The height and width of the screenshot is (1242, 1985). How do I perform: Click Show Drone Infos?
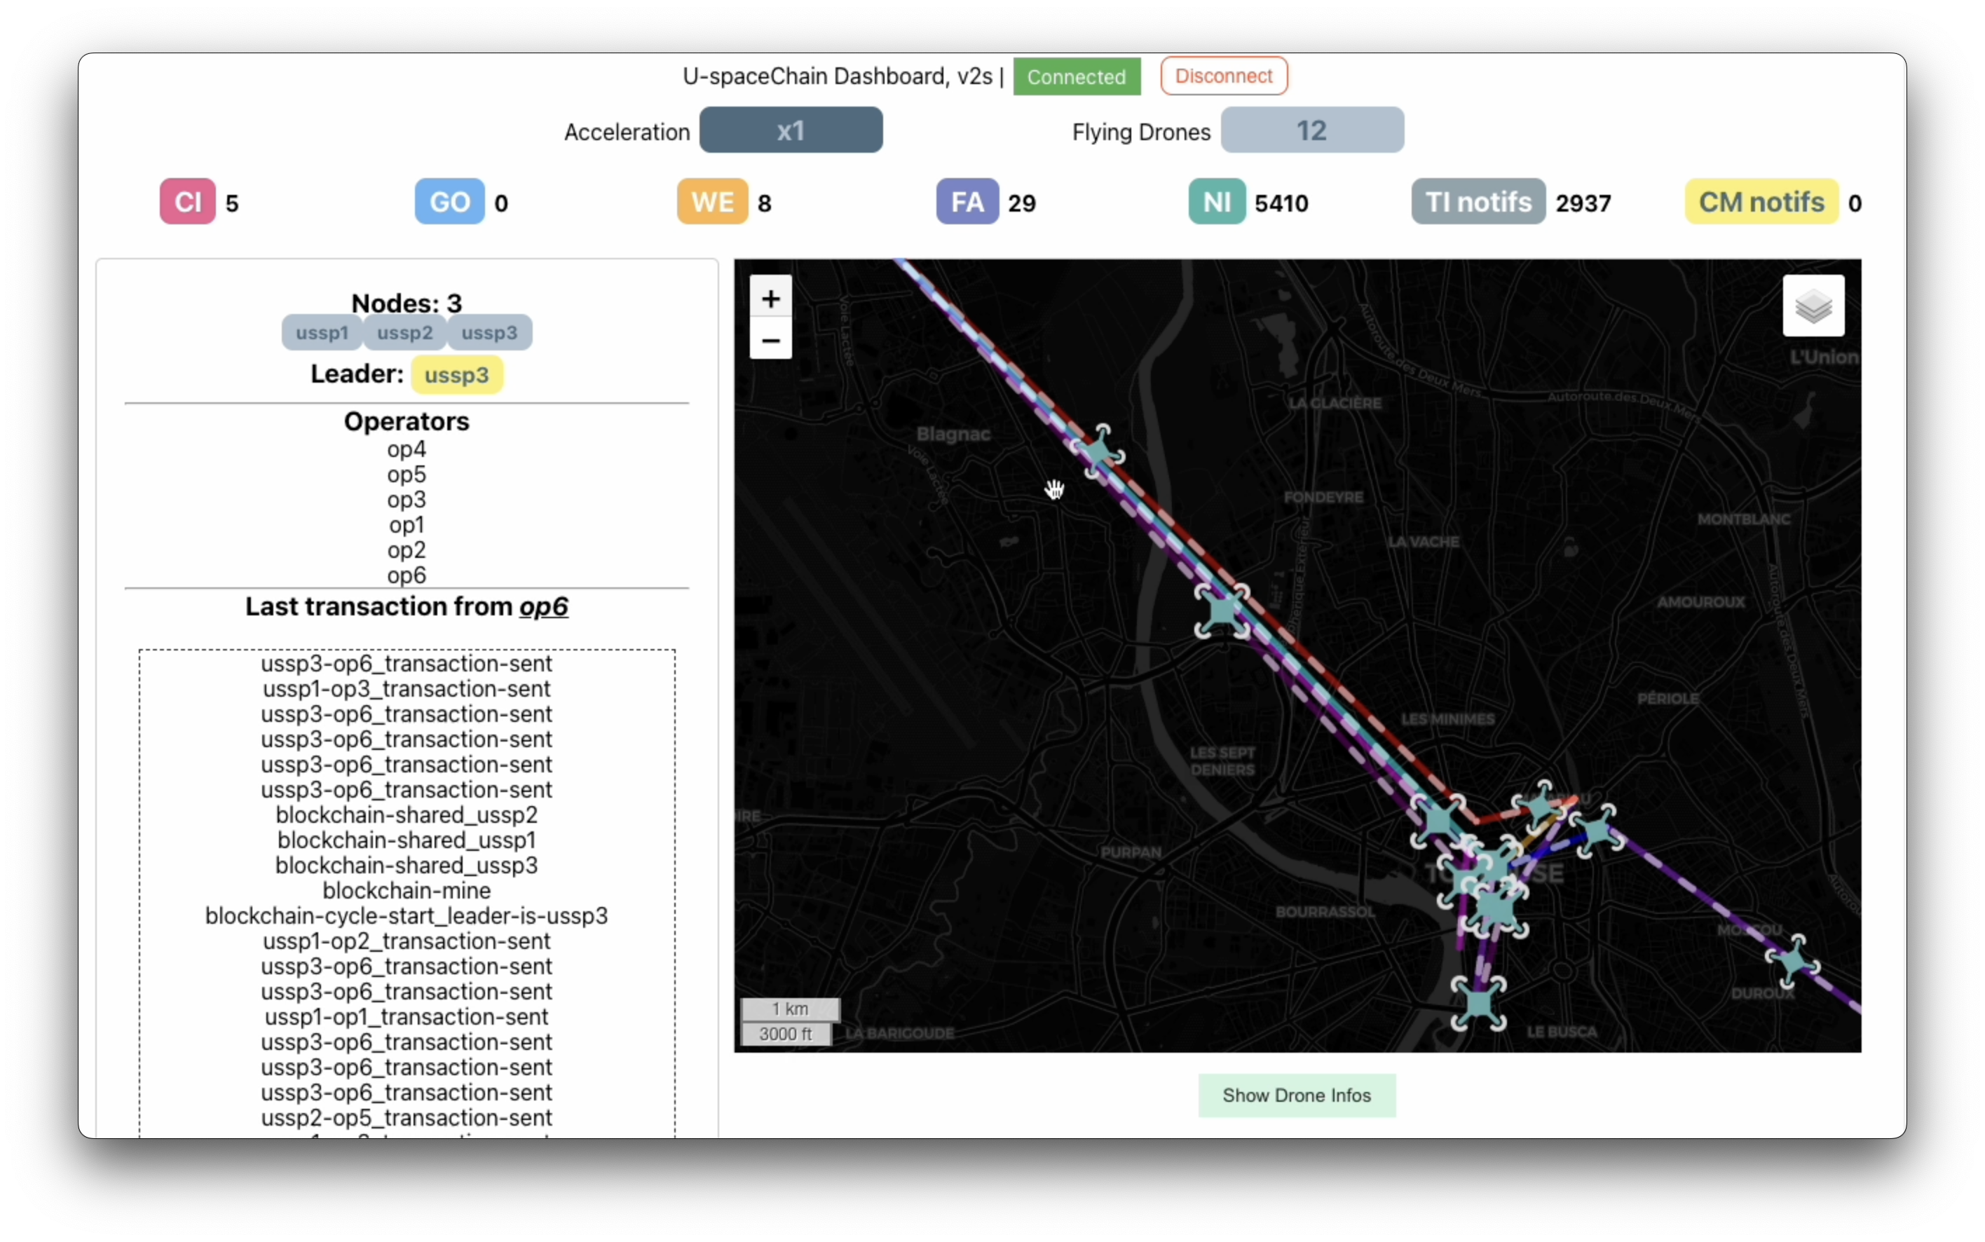1296,1095
